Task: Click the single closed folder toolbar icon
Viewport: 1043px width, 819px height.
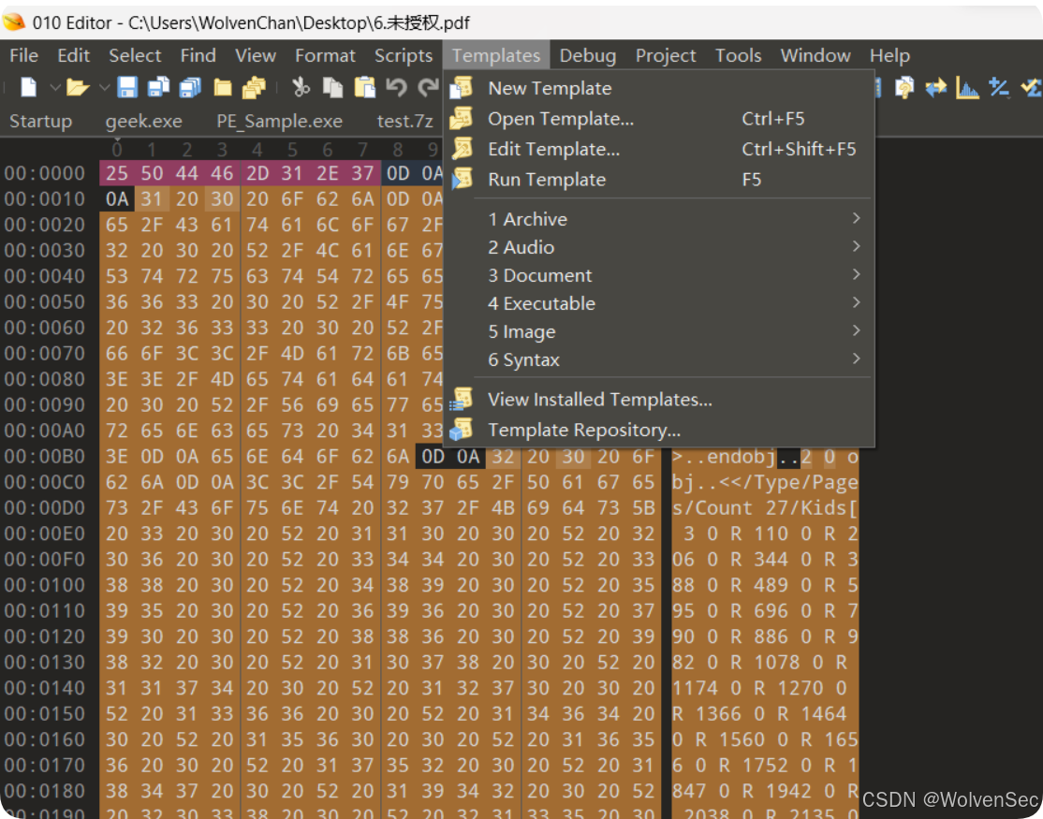Action: 222,87
